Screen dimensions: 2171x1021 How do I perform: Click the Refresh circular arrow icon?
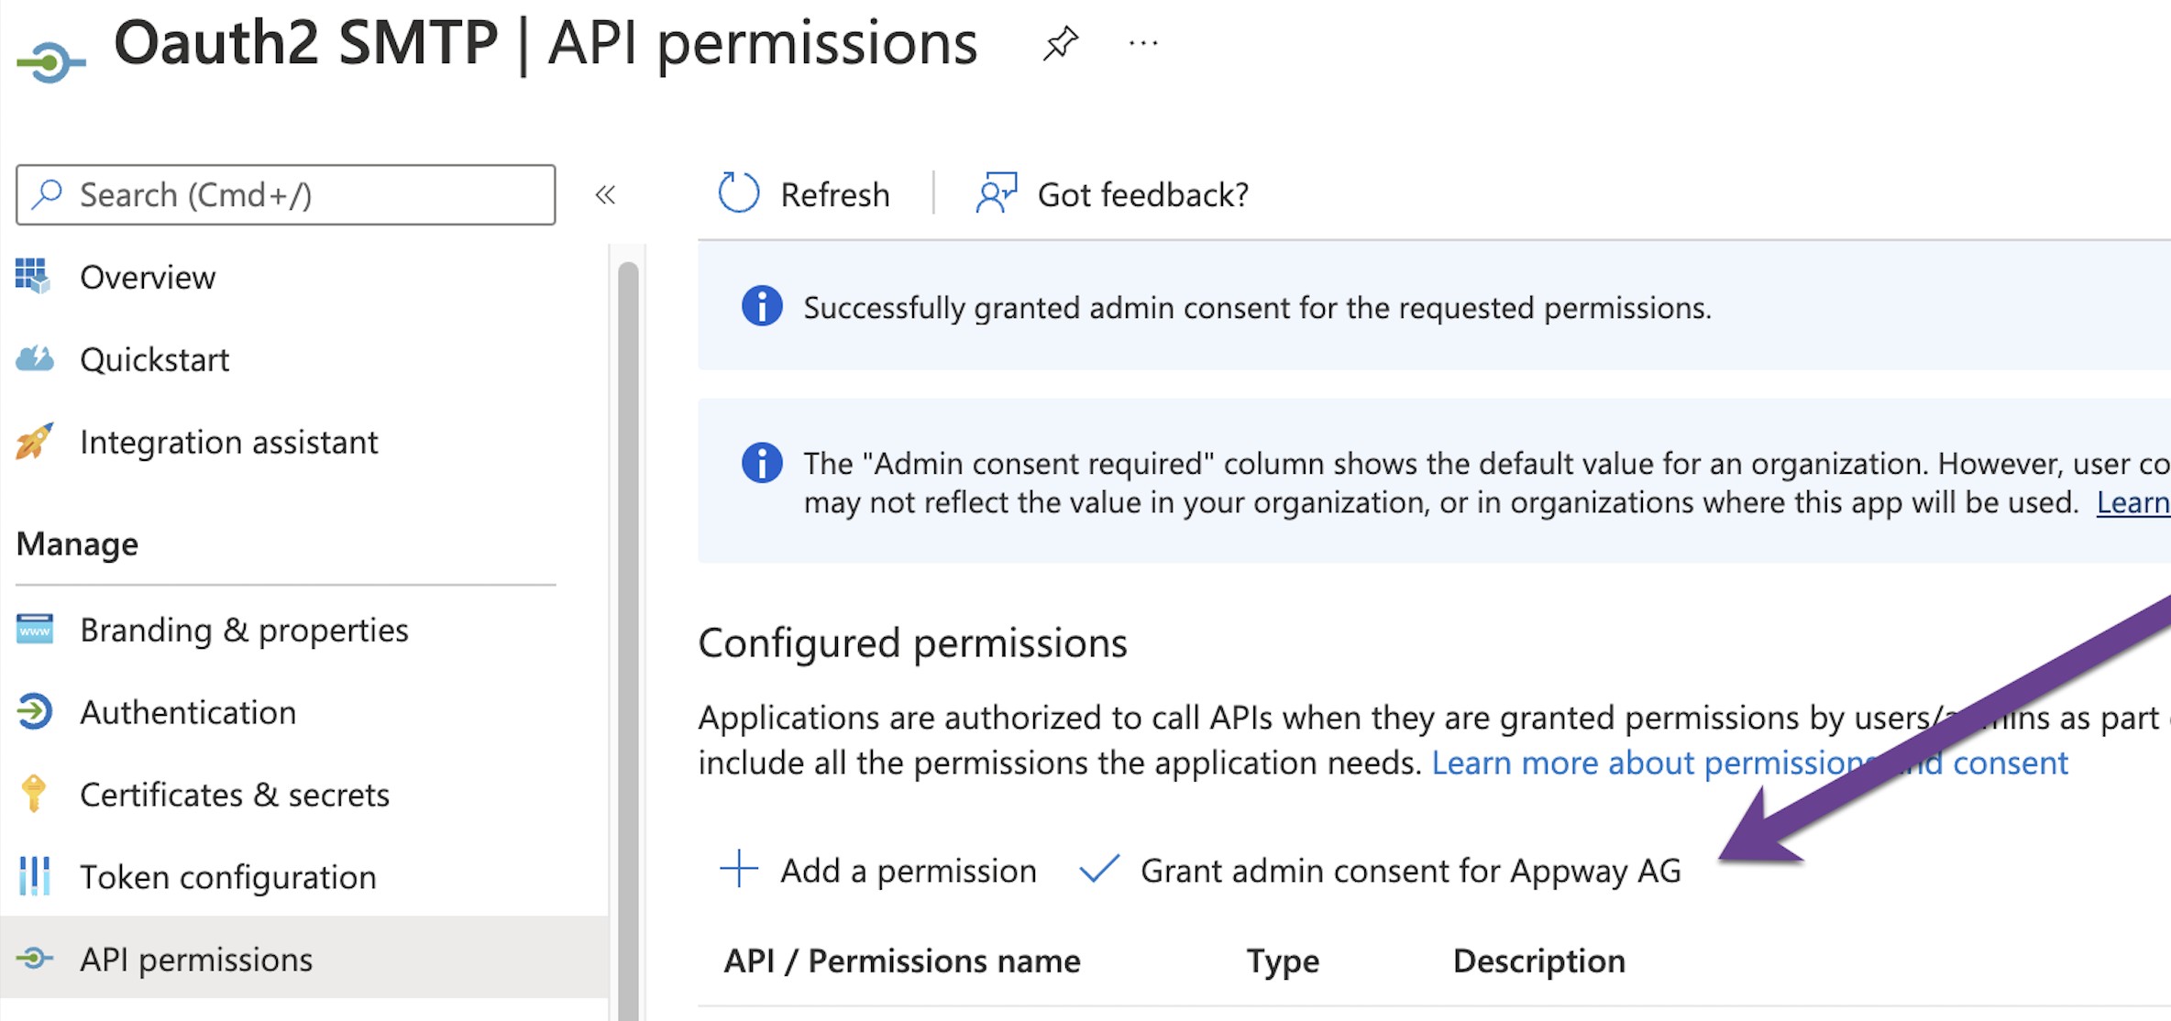pos(738,193)
